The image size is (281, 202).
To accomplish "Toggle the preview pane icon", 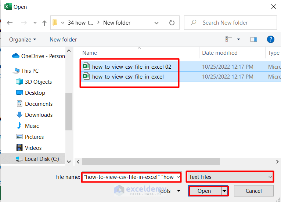I will click(x=253, y=39).
